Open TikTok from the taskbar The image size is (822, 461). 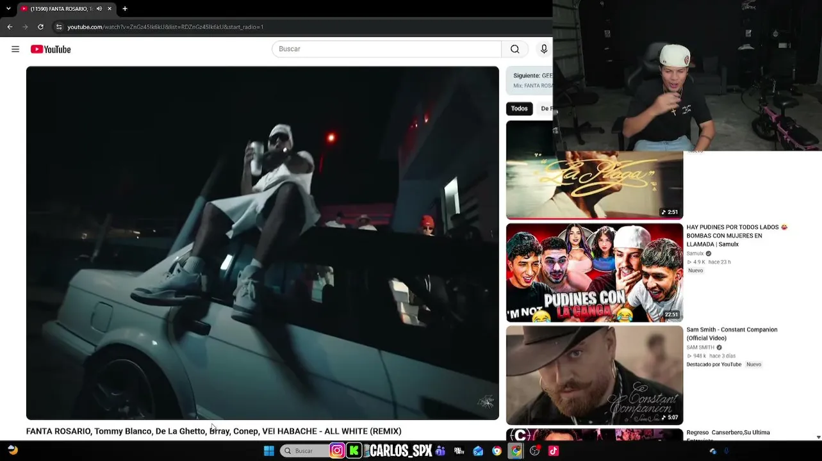(554, 451)
